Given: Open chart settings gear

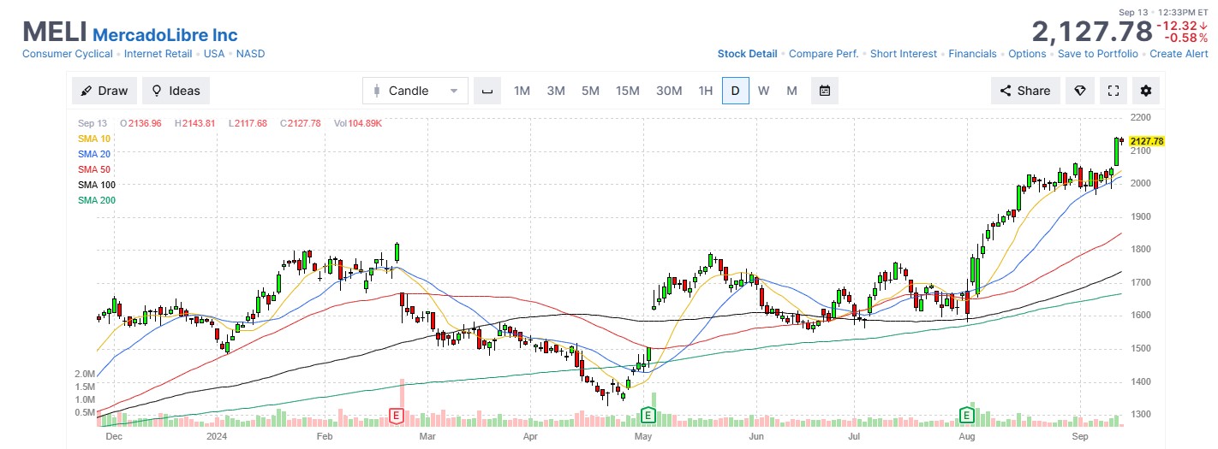Looking at the screenshot, I should [1146, 91].
